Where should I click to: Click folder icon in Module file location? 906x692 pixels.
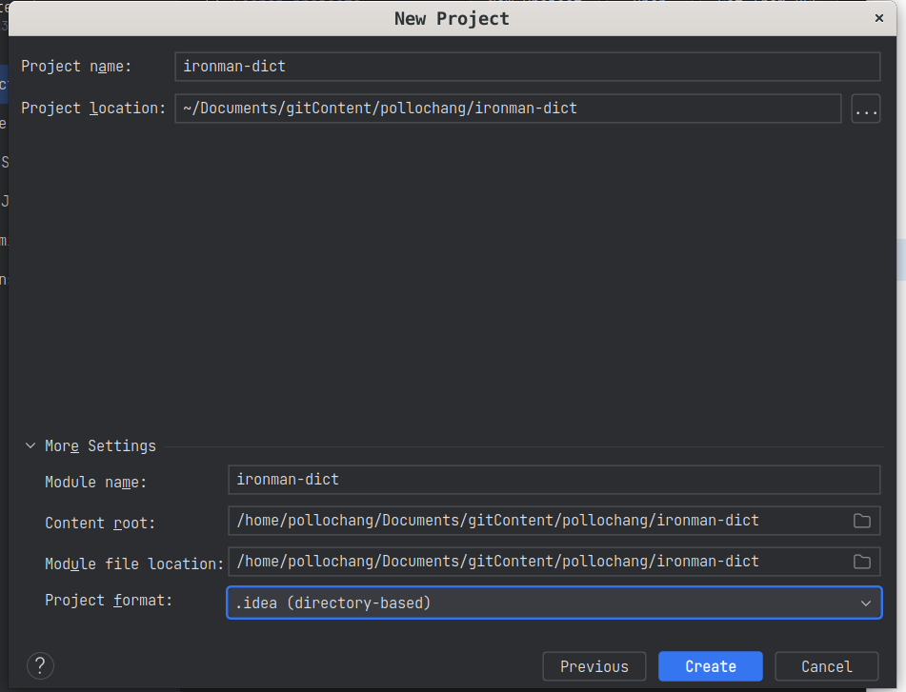tap(861, 562)
